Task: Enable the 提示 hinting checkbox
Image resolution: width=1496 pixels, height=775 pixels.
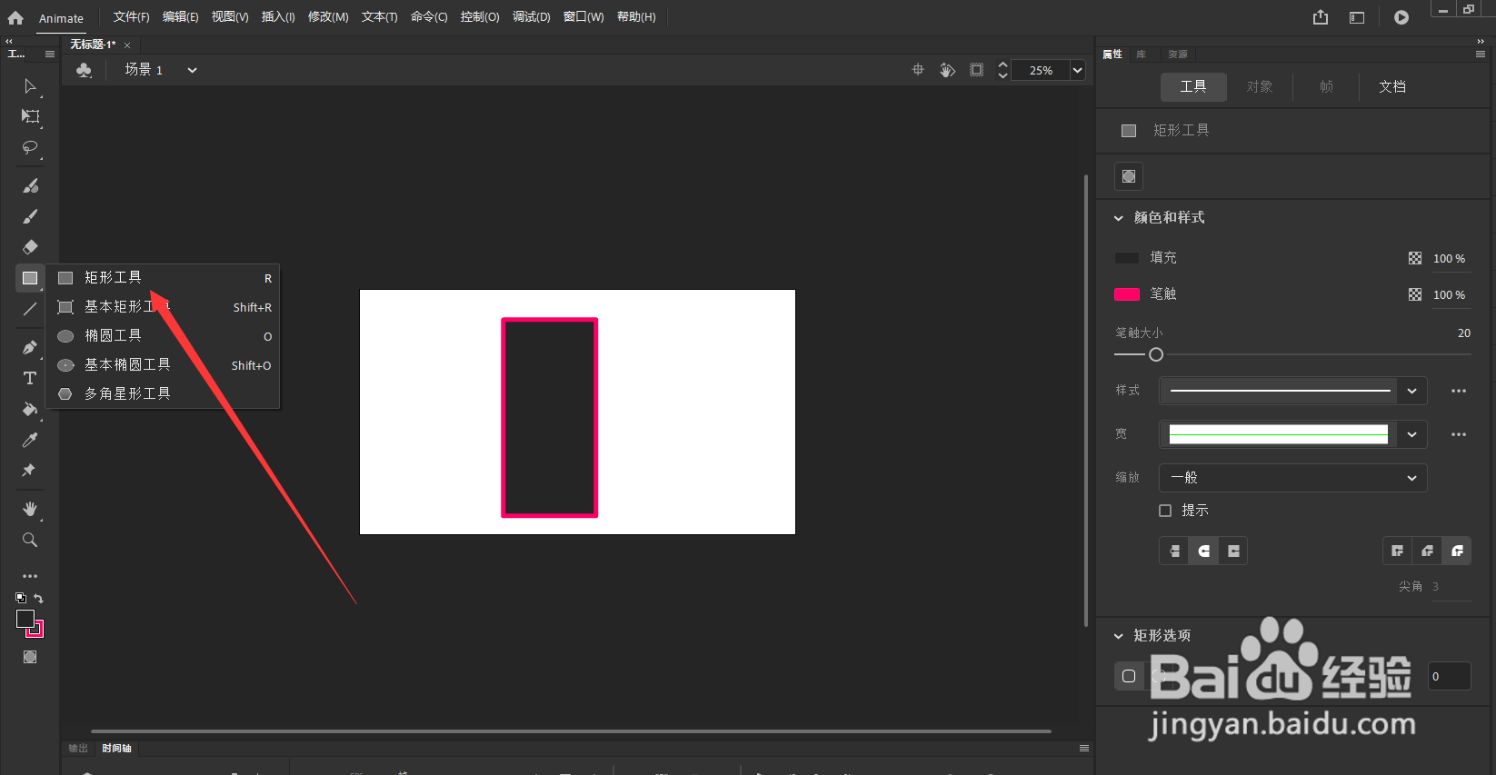Action: point(1165,511)
